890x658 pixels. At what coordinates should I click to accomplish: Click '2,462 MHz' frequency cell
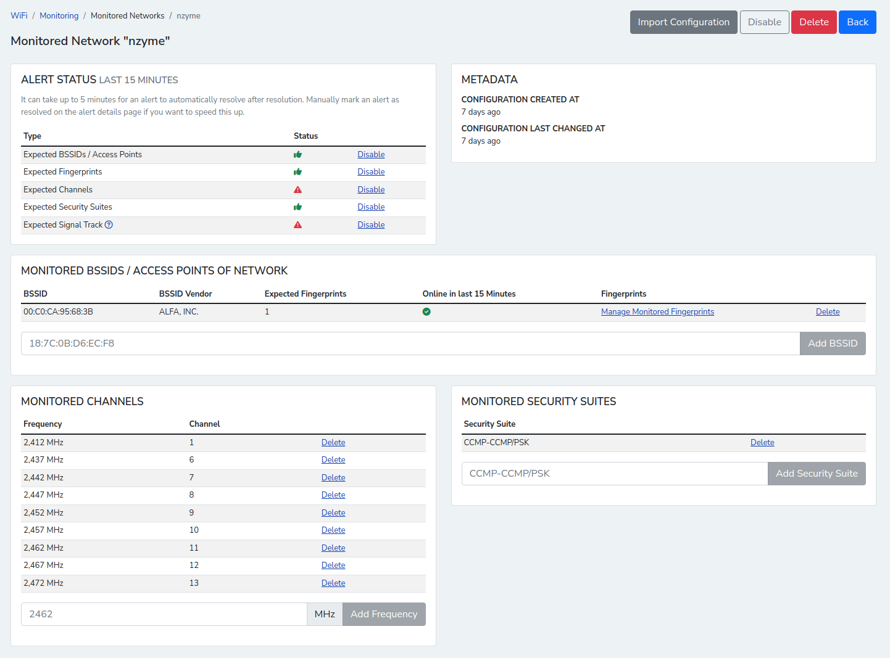[43, 548]
